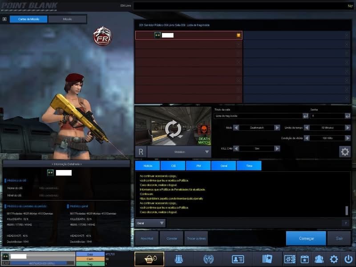Open the Geral chat tab
This screenshot has height=267, width=356.
point(224,166)
